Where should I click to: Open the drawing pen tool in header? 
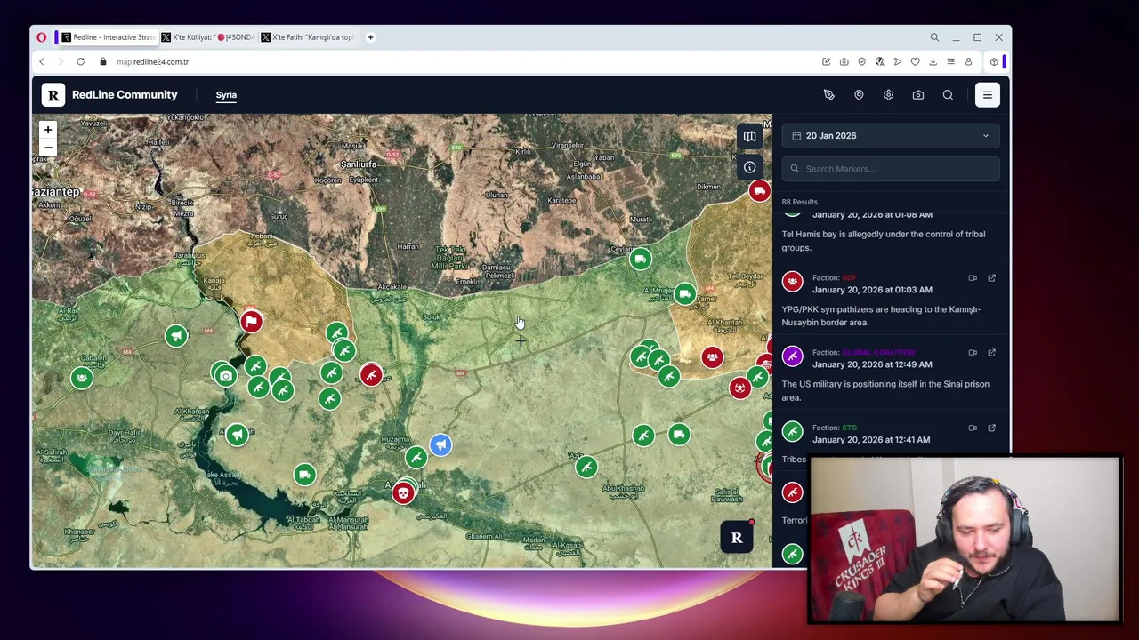pyautogui.click(x=828, y=95)
